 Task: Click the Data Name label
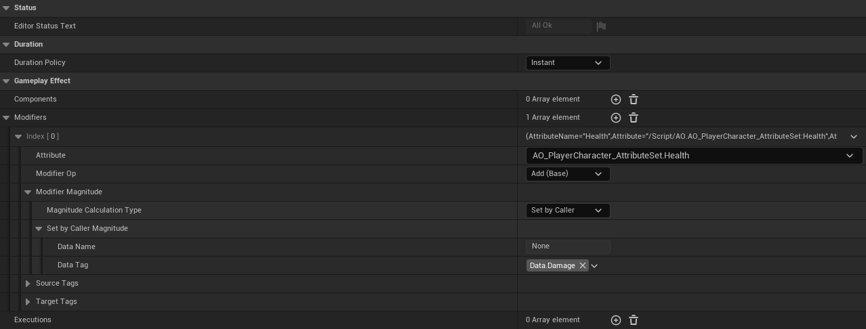(x=77, y=246)
